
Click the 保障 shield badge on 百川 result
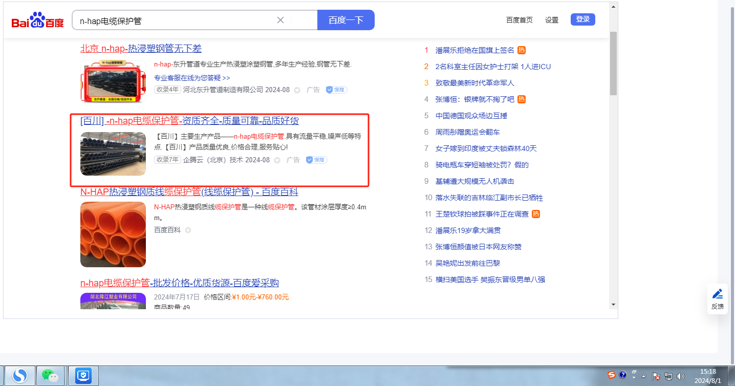tap(316, 160)
